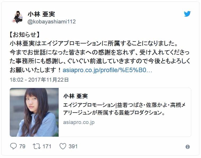This screenshot has height=158, width=201.
Task: Click the 79 replies count
Action: pos(22,146)
